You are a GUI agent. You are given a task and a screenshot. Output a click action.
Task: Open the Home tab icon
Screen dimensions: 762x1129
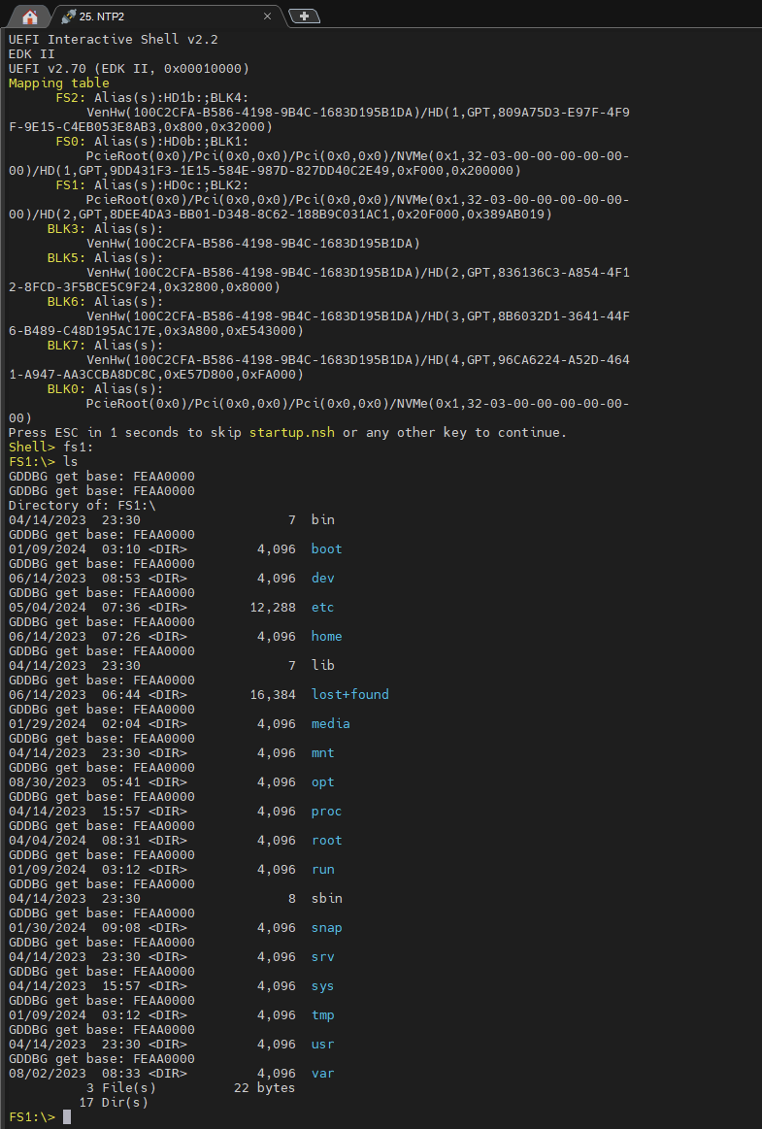pyautogui.click(x=29, y=16)
